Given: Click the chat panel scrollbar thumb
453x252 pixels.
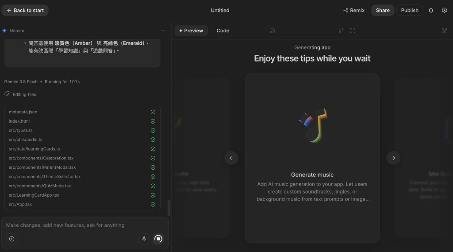Looking at the screenshot, I should tap(169, 208).
